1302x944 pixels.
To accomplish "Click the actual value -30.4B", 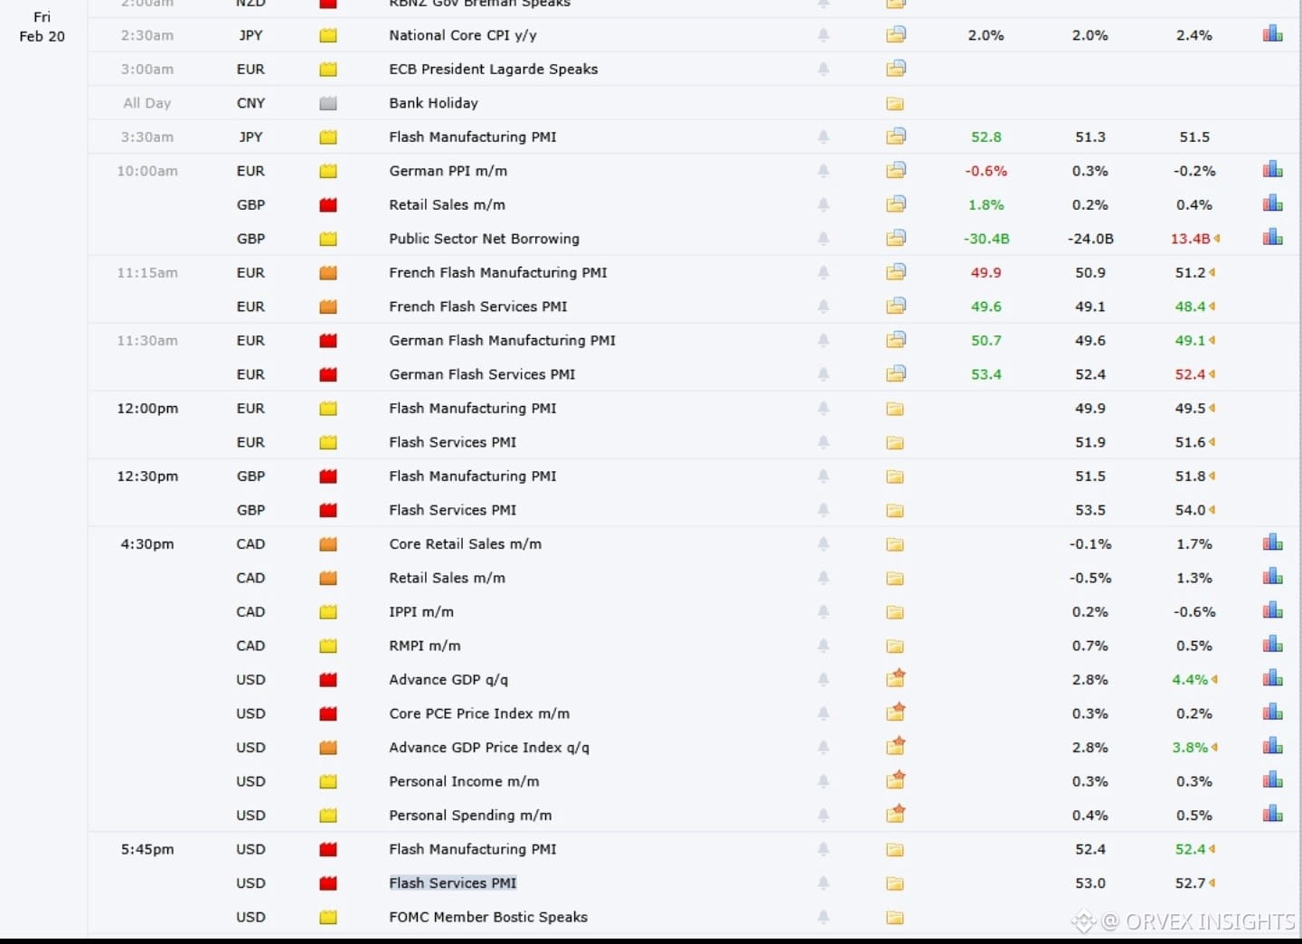I will tap(986, 239).
